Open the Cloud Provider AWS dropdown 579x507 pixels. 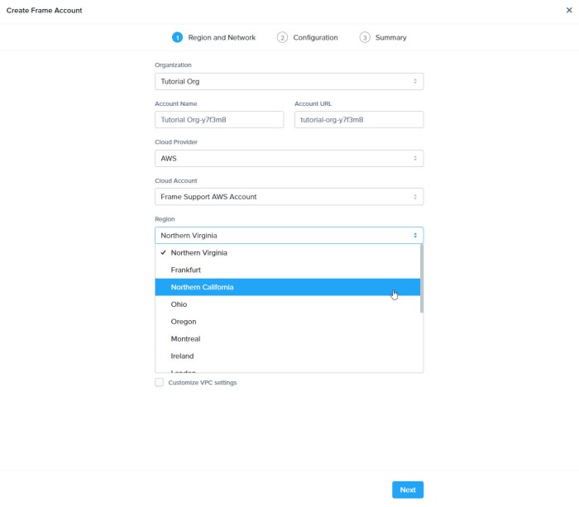coord(289,158)
